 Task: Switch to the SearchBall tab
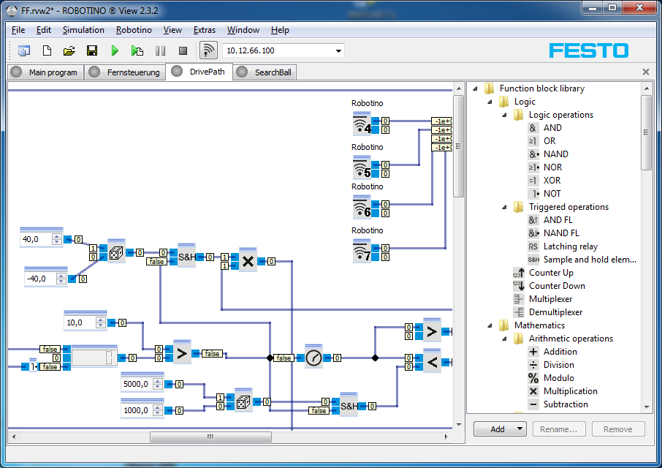tap(265, 72)
